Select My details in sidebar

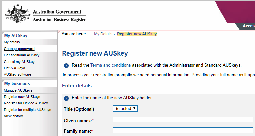tap(12, 42)
